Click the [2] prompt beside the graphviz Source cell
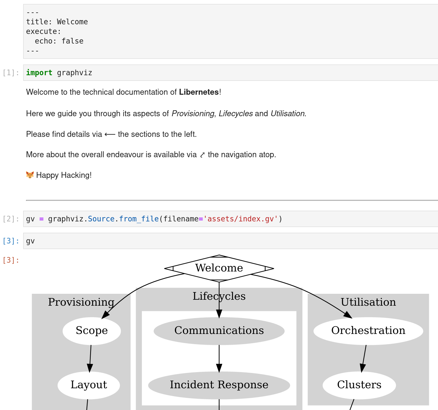The width and height of the screenshot is (438, 410). [x=10, y=219]
